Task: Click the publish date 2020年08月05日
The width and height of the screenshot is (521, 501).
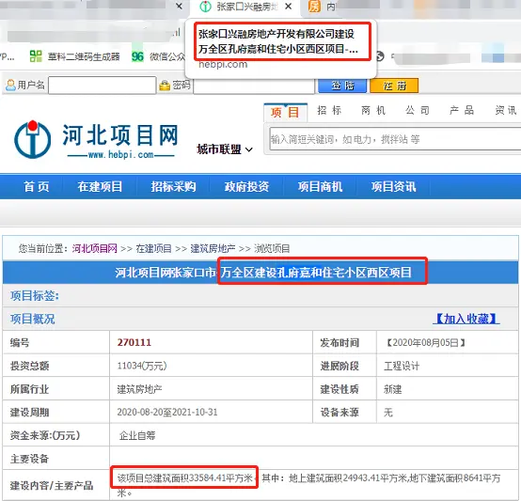Action: pos(426,343)
